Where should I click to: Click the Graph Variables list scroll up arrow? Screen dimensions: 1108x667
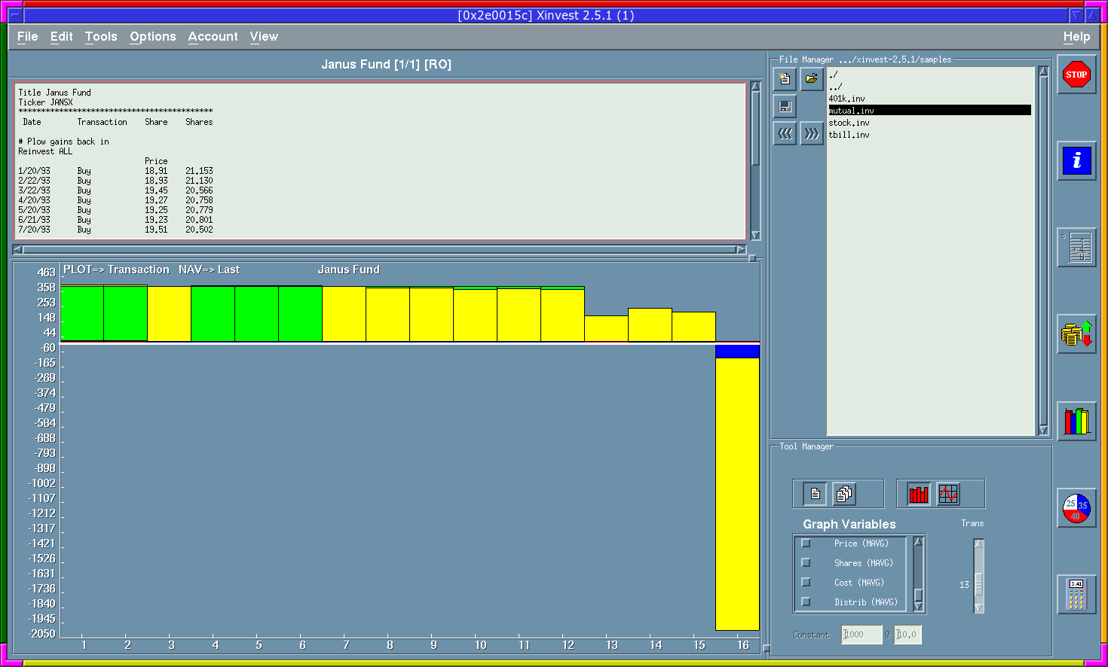pyautogui.click(x=918, y=542)
